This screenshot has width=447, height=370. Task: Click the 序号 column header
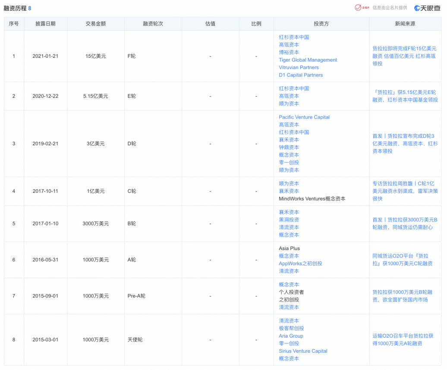coord(14,24)
